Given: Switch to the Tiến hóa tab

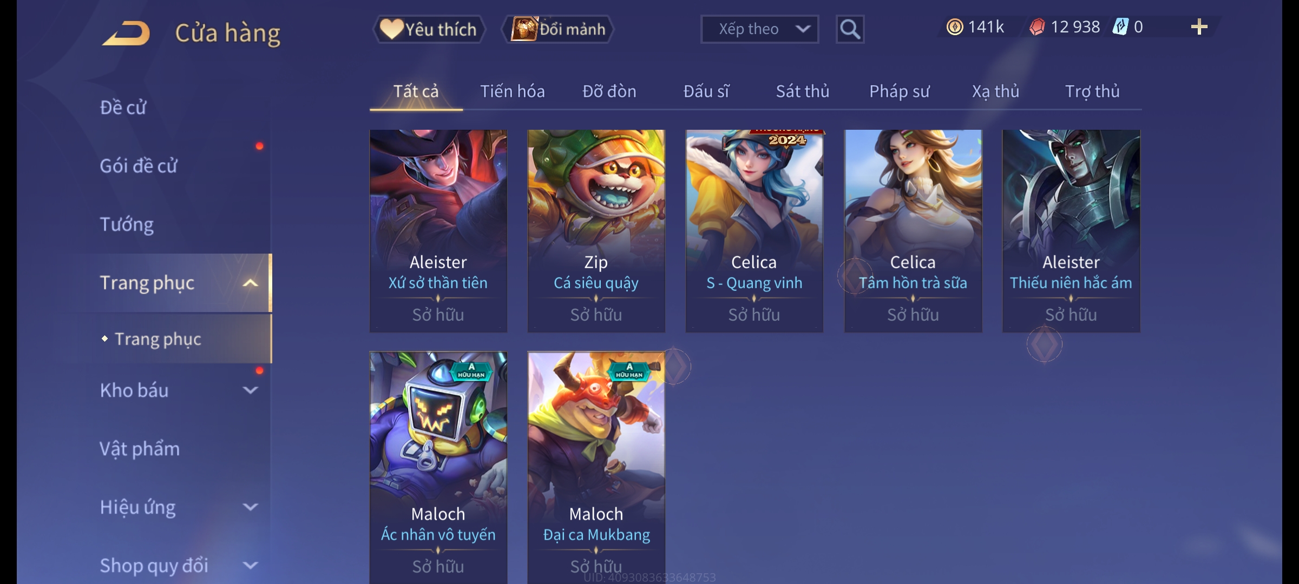Looking at the screenshot, I should point(512,91).
